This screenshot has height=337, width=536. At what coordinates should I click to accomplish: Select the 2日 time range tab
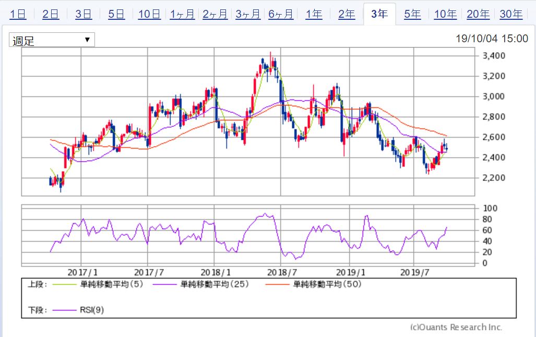(51, 15)
